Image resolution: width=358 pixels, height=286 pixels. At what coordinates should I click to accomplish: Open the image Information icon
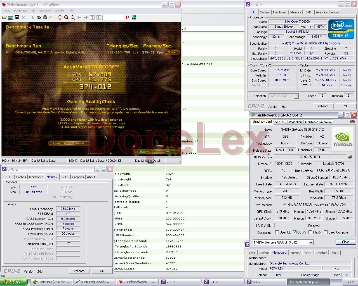pos(60,18)
